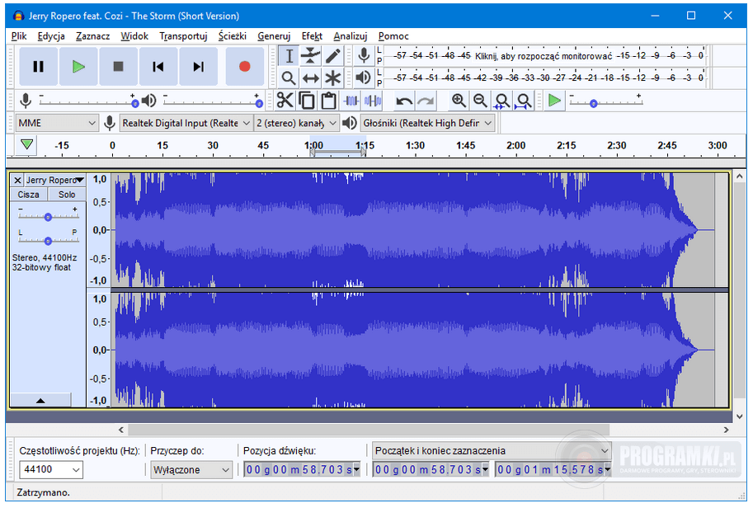
Task: Copy the selection with the Copy icon
Action: tap(306, 101)
